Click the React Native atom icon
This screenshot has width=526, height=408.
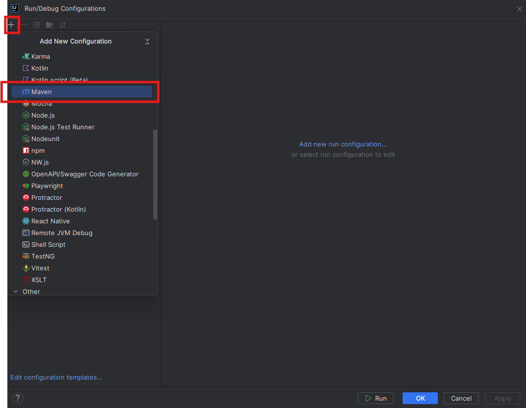(x=26, y=221)
